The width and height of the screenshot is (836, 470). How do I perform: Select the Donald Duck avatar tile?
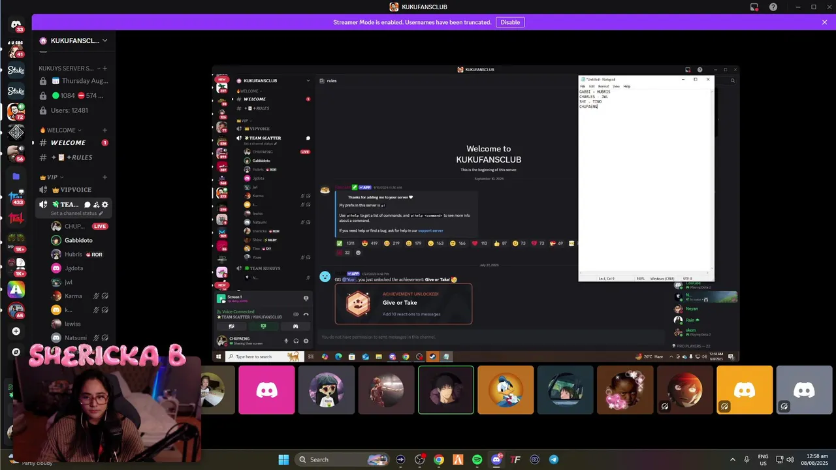pyautogui.click(x=506, y=390)
